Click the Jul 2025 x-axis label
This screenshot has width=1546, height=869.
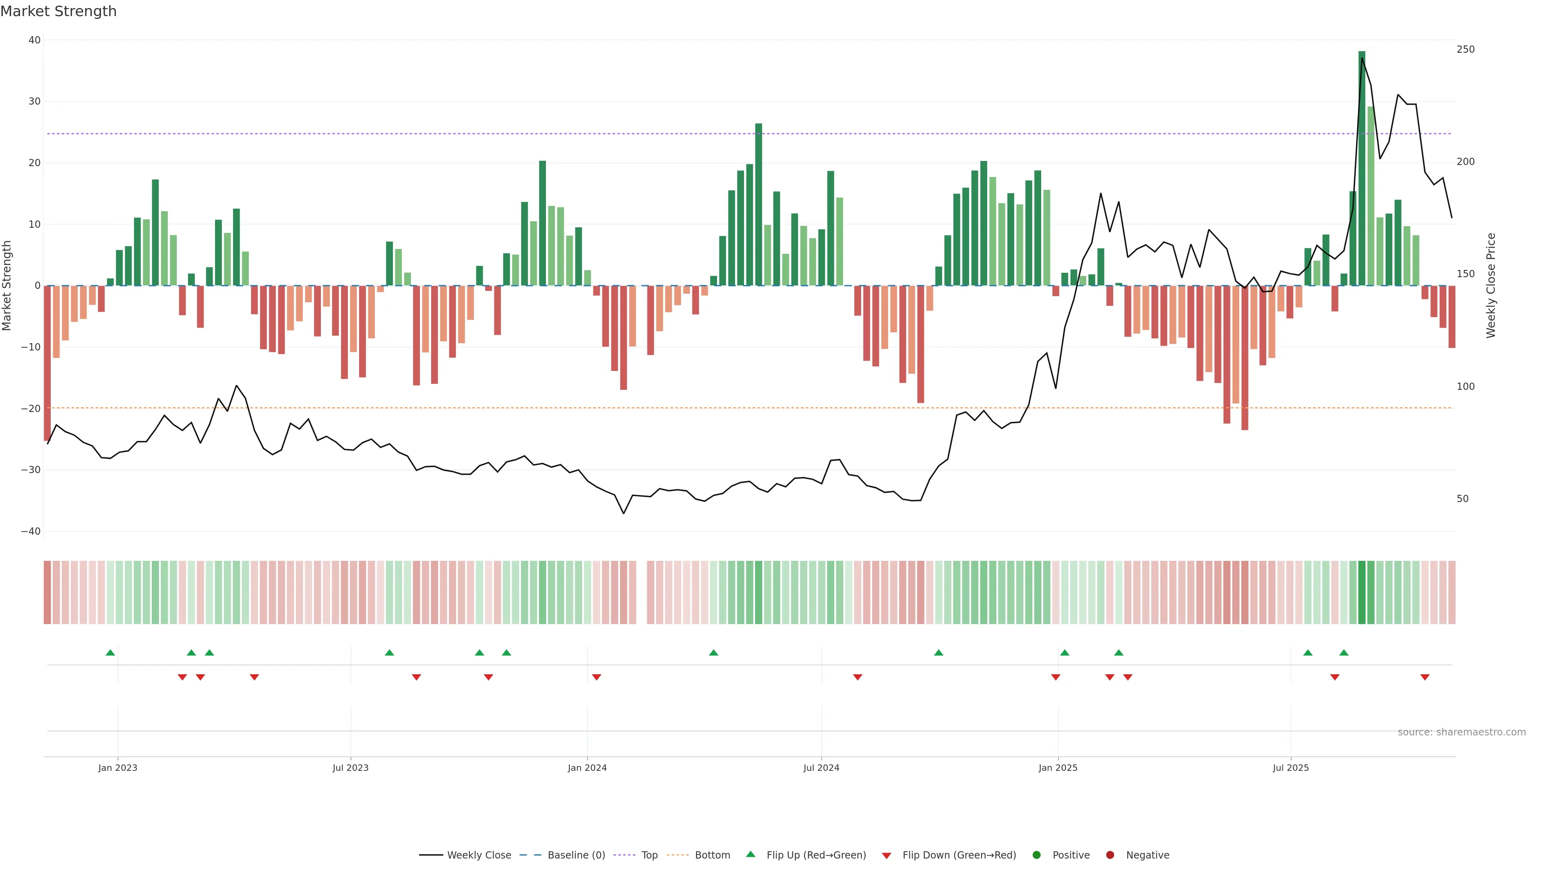point(1290,768)
